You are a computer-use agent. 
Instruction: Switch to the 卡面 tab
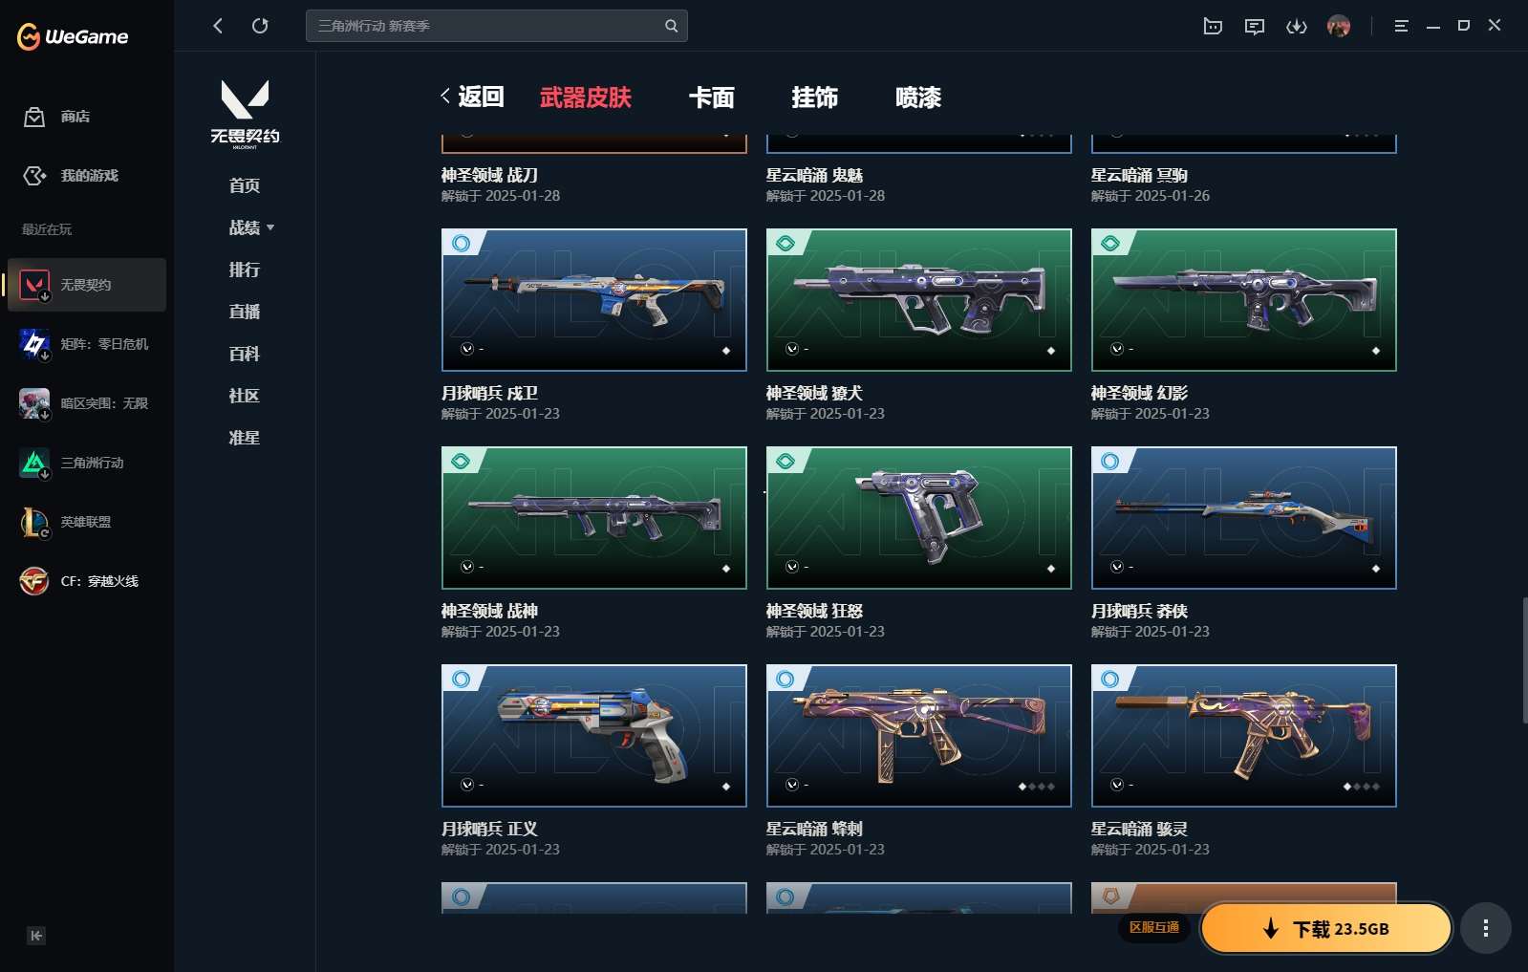pyautogui.click(x=712, y=97)
